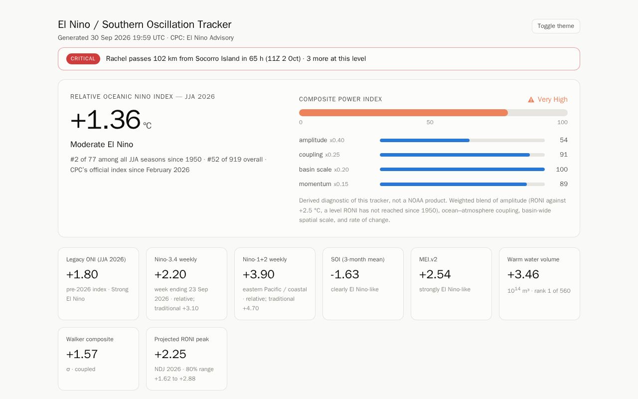638x399 pixels.
Task: Click the amplitude progress bar
Action: [x=462, y=141]
